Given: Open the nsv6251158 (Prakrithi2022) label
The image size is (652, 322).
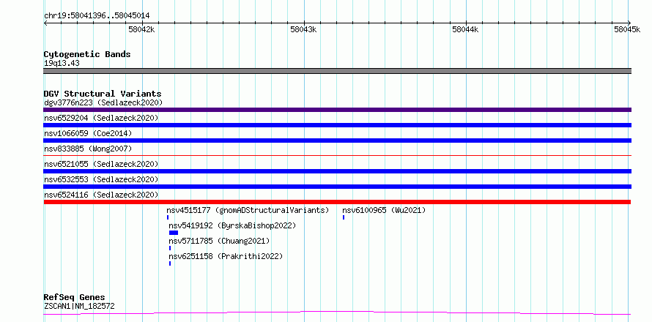Looking at the screenshot, I should tap(226, 256).
